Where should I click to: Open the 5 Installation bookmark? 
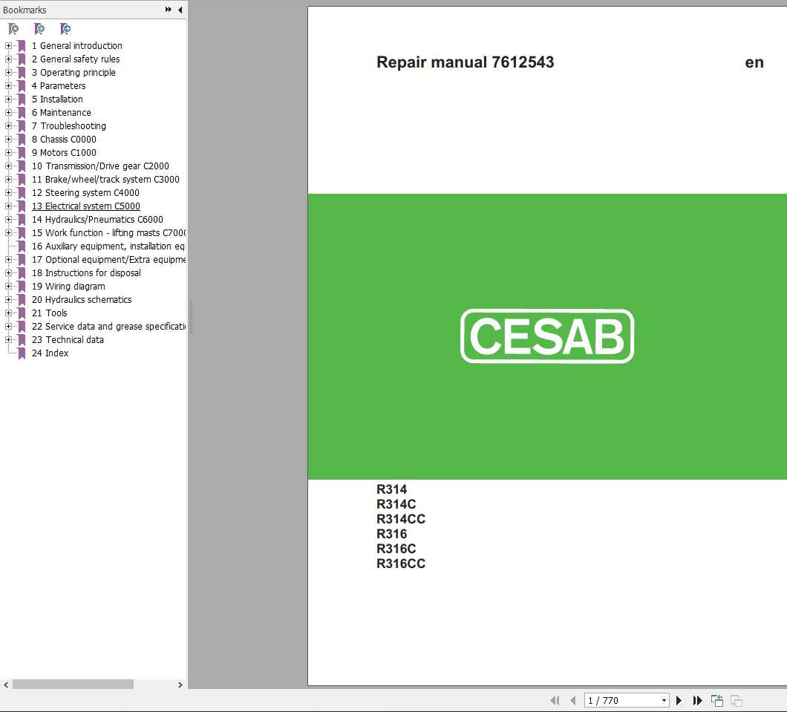click(x=57, y=99)
